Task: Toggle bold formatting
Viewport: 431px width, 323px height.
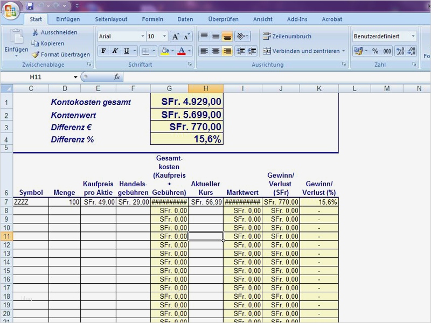Action: pyautogui.click(x=102, y=51)
